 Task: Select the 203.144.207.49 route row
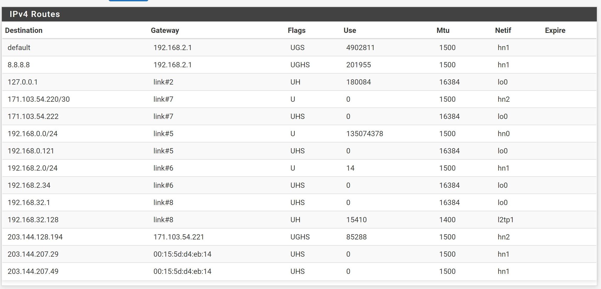(x=33, y=272)
